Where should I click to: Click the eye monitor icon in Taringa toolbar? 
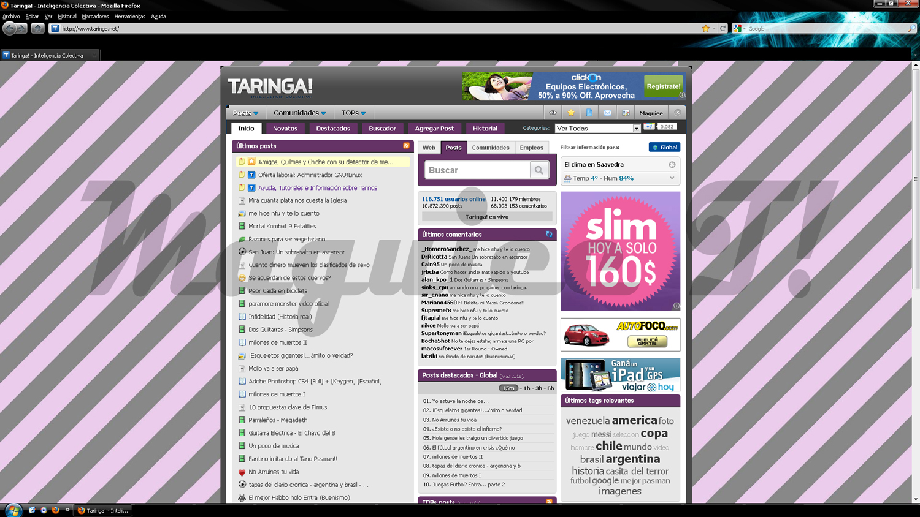point(553,113)
